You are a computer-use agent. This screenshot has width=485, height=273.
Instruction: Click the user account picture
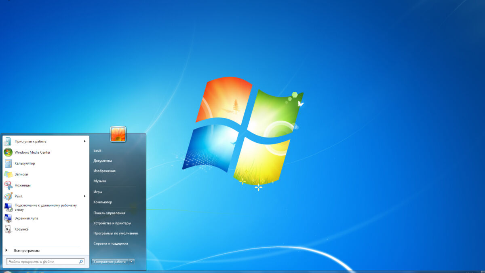click(118, 134)
